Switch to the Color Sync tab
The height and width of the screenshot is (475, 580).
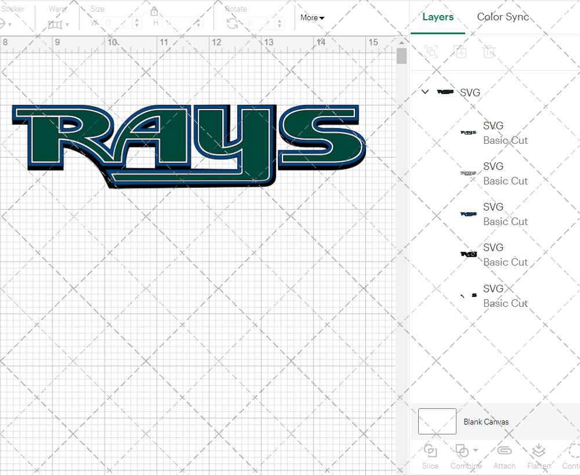pos(503,17)
